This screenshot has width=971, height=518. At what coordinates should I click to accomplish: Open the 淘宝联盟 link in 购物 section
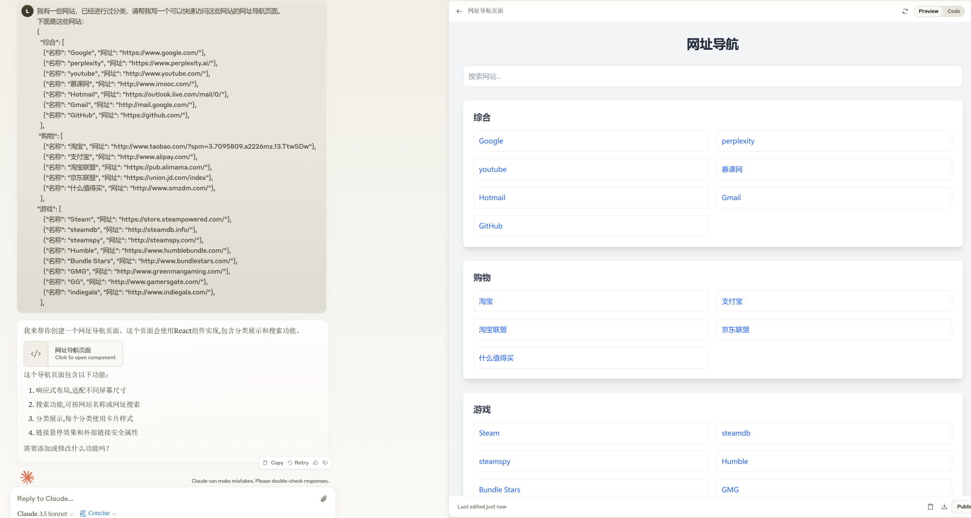tap(492, 329)
